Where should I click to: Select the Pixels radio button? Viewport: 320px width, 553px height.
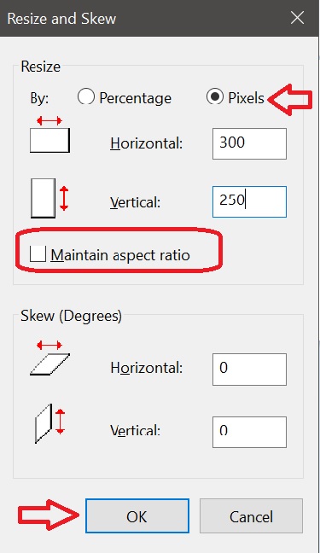[215, 96]
